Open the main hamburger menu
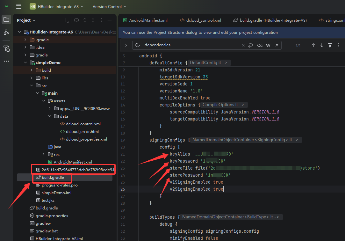Image resolution: width=345 pixels, height=241 pixels. (x=19, y=6)
